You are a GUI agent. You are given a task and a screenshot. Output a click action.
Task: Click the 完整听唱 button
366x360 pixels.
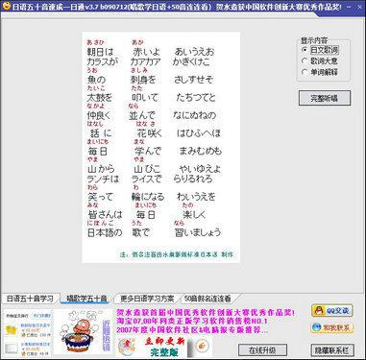click(x=325, y=98)
